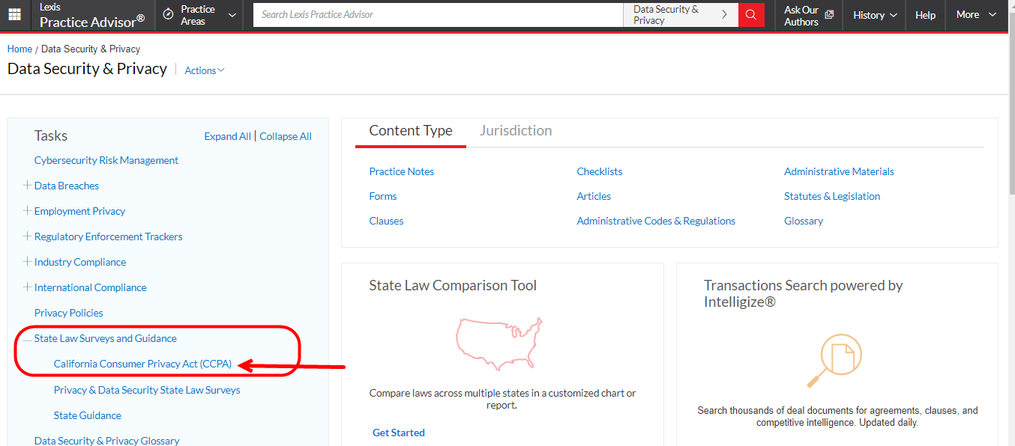Click Collapse All tasks
1015x446 pixels.
point(286,136)
